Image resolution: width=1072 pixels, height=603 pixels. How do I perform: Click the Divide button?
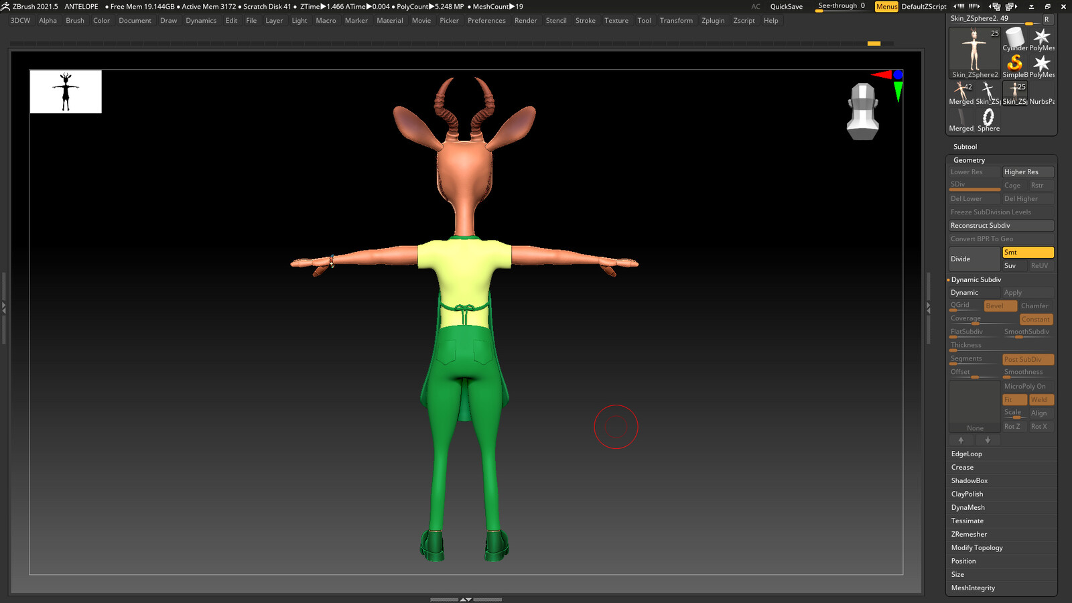[974, 259]
